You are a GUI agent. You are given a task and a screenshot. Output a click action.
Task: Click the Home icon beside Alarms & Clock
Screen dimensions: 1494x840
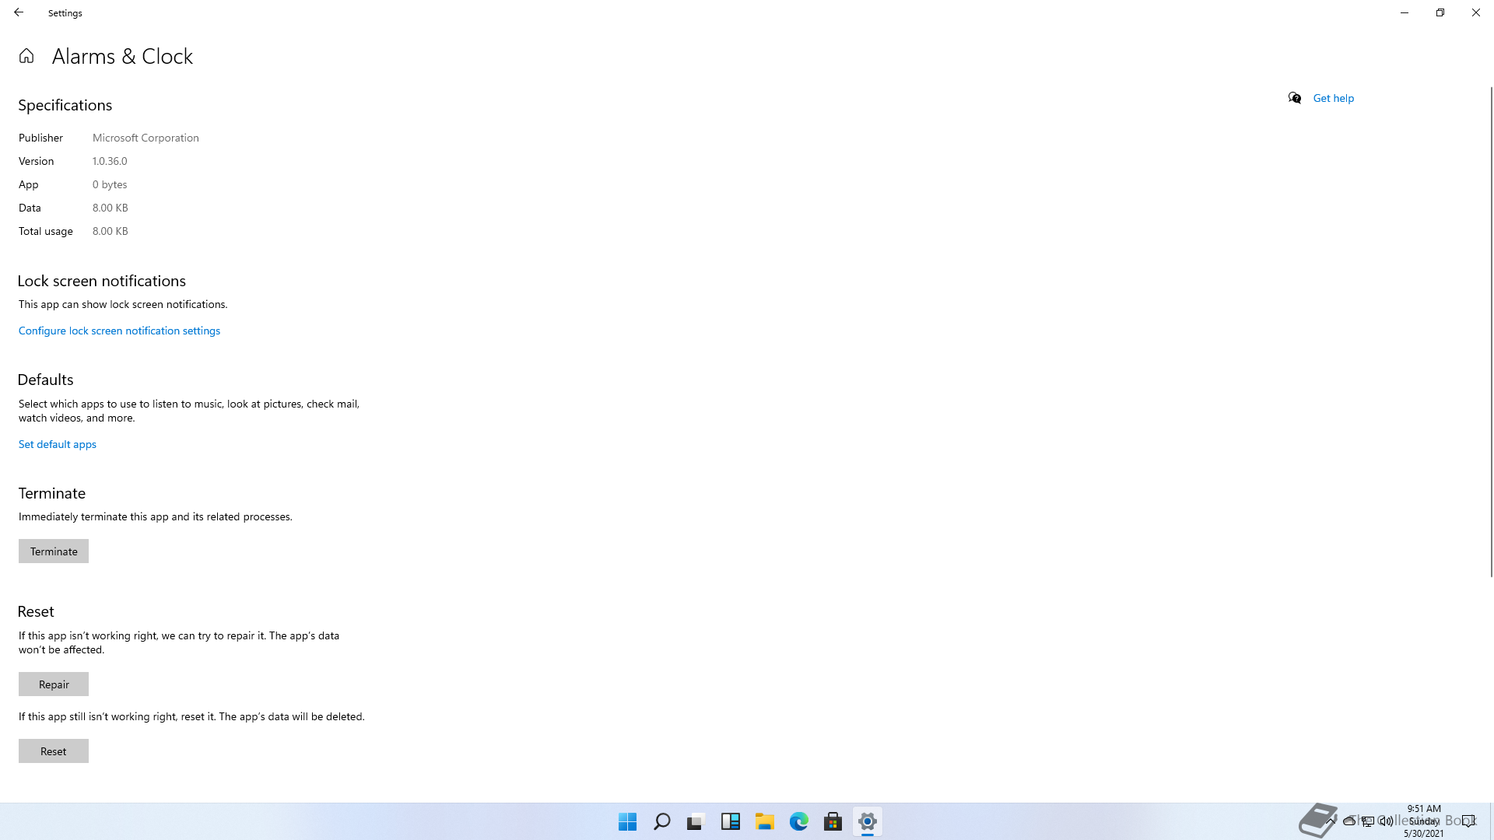(26, 56)
